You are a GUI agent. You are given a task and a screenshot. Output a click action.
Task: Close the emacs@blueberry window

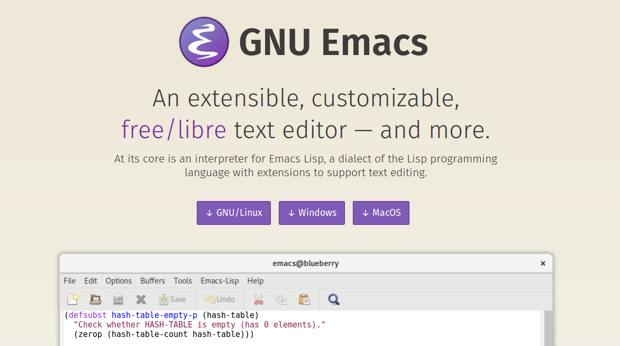pyautogui.click(x=543, y=263)
